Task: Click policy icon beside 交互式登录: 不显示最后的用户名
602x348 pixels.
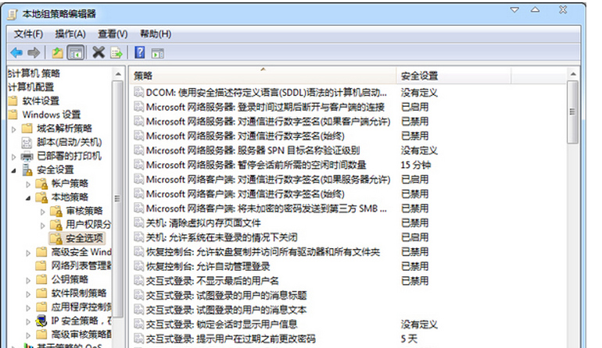Action: pyautogui.click(x=138, y=281)
